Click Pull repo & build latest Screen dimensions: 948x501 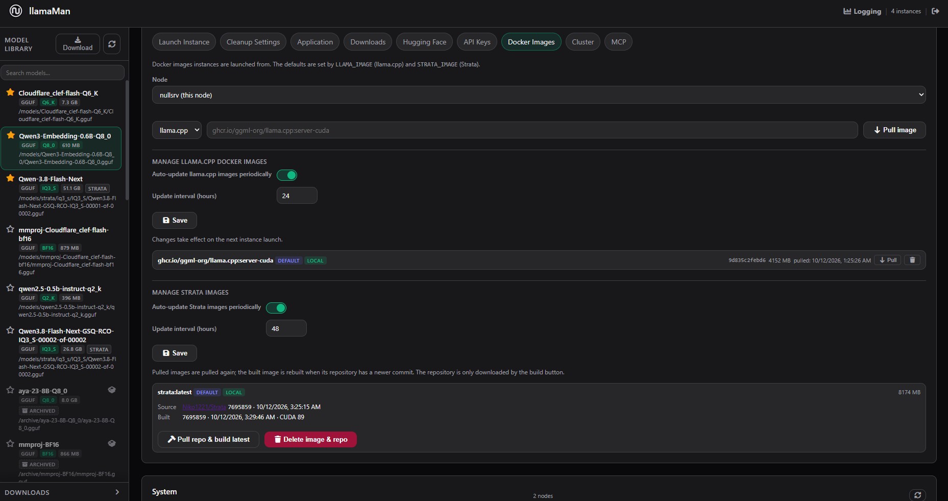point(208,439)
